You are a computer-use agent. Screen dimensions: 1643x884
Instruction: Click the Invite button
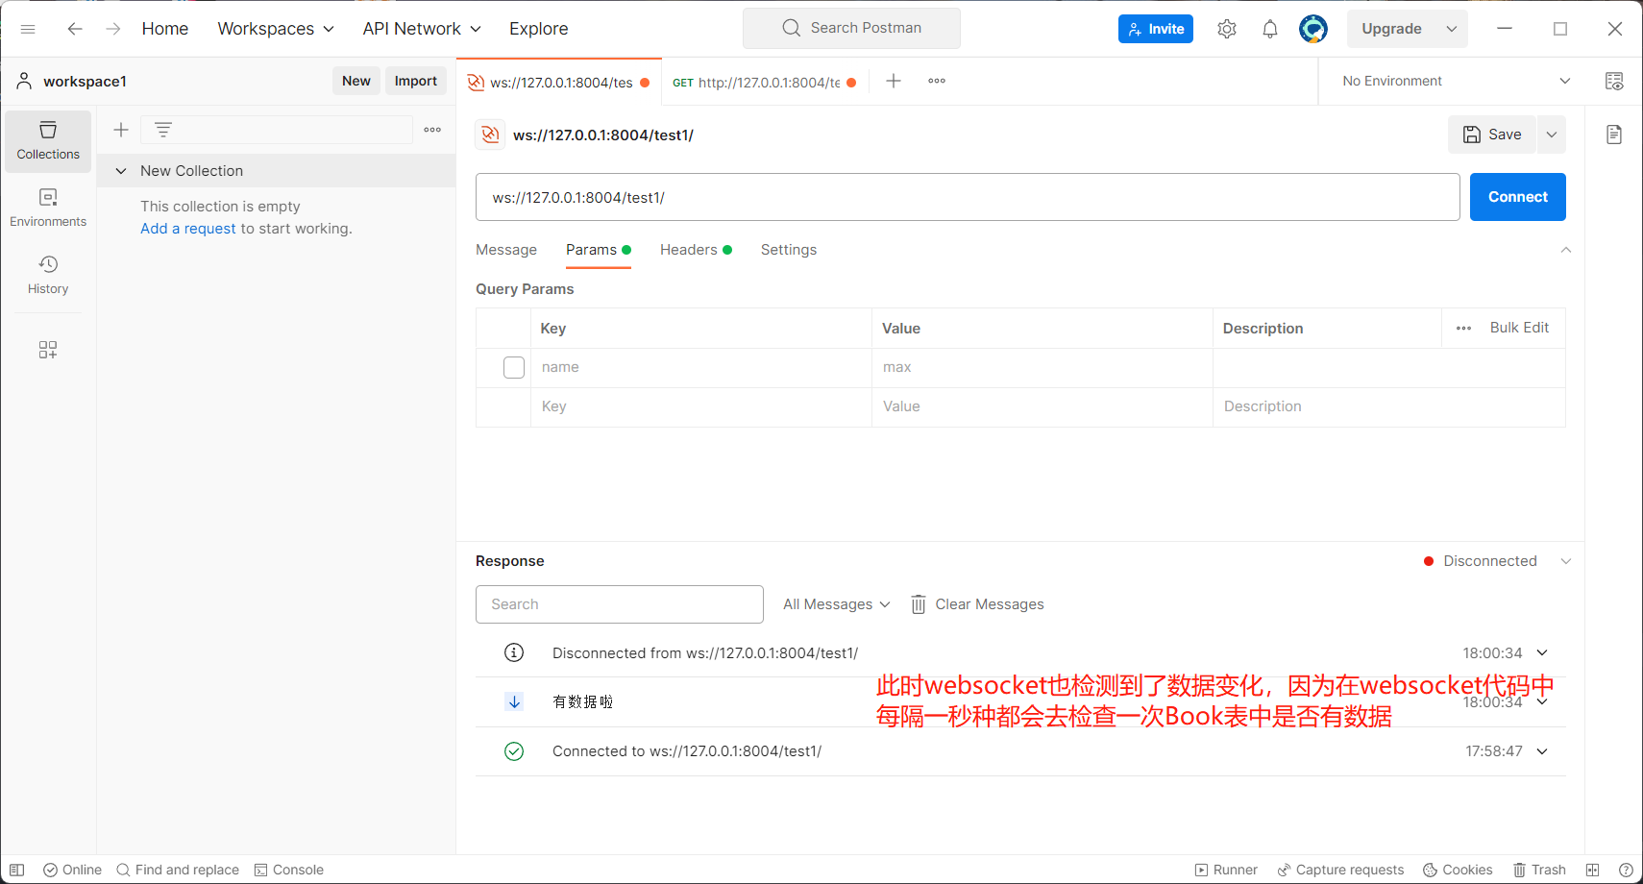pos(1156,29)
